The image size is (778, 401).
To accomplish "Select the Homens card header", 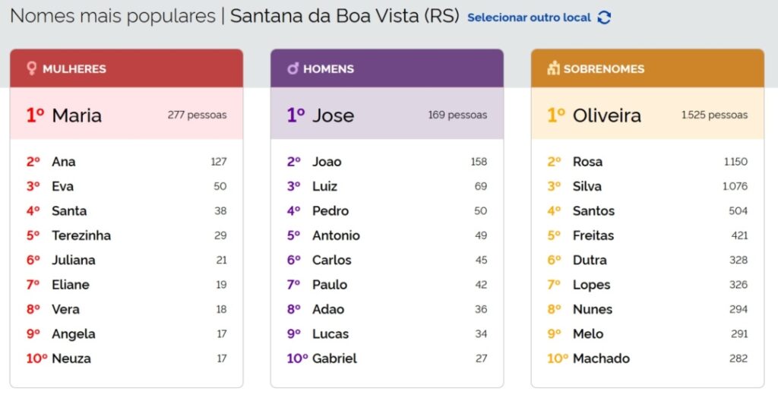I will tap(387, 68).
